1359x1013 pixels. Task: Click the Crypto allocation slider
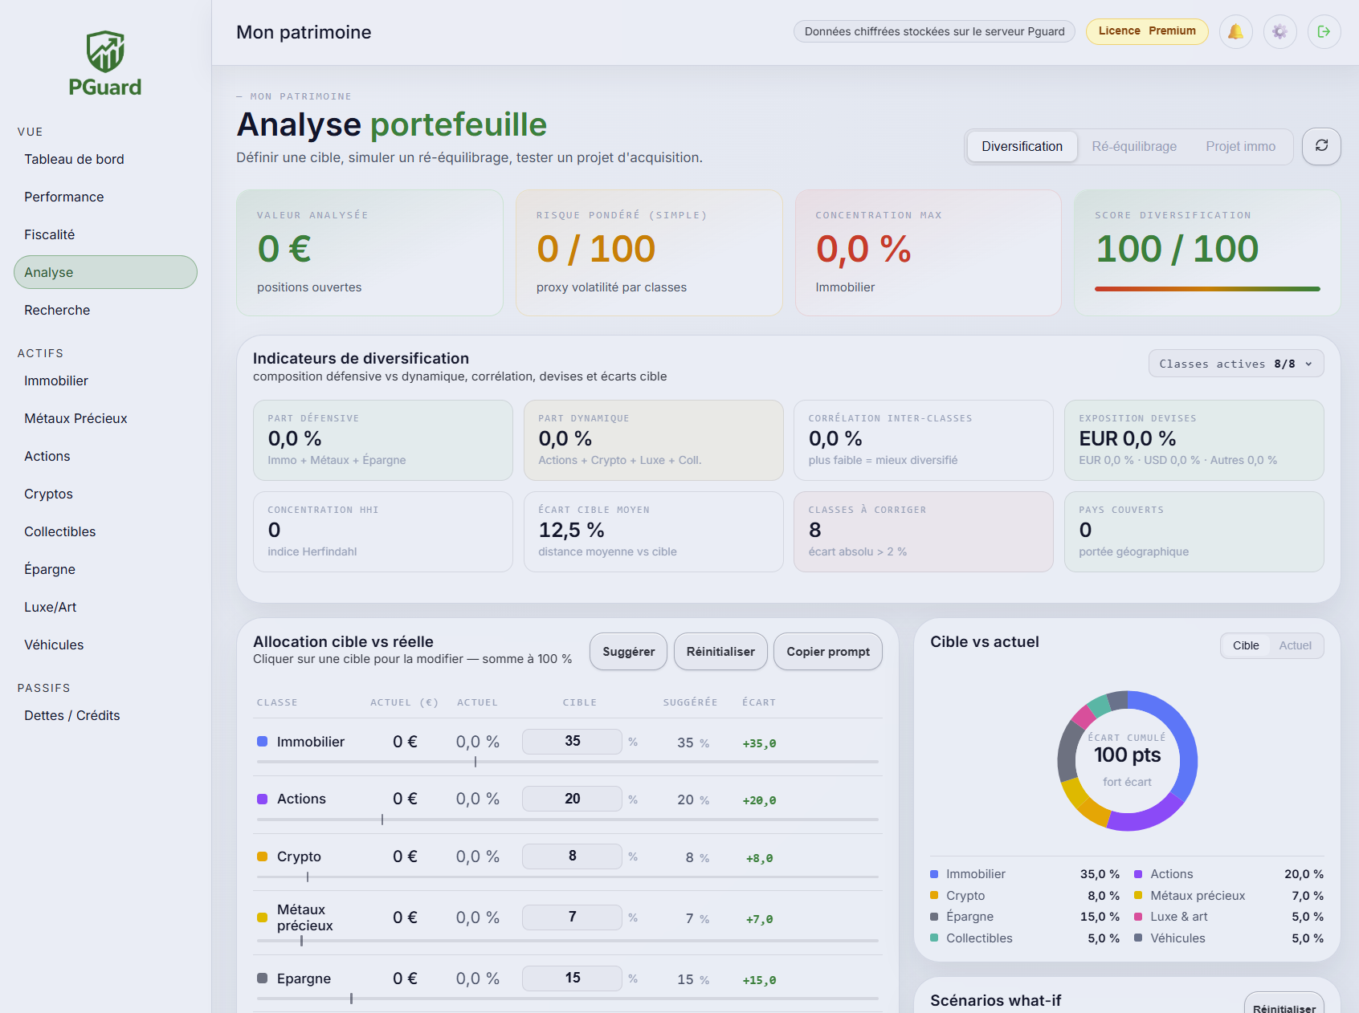(x=567, y=877)
